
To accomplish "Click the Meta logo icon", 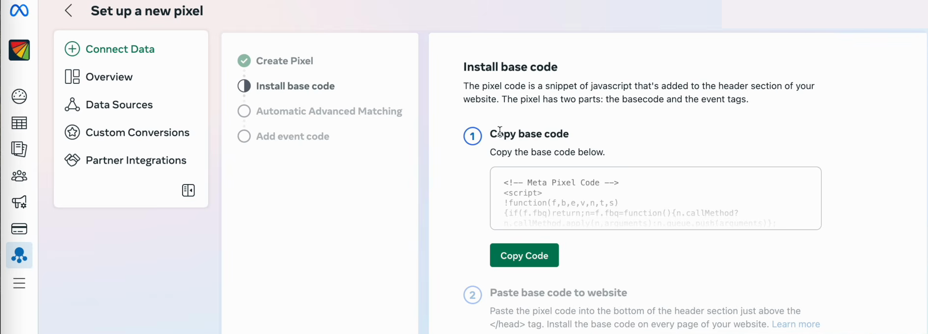I will (19, 10).
